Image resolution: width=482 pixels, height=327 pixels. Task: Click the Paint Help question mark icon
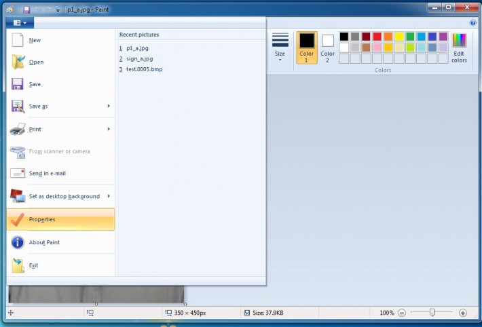[472, 22]
